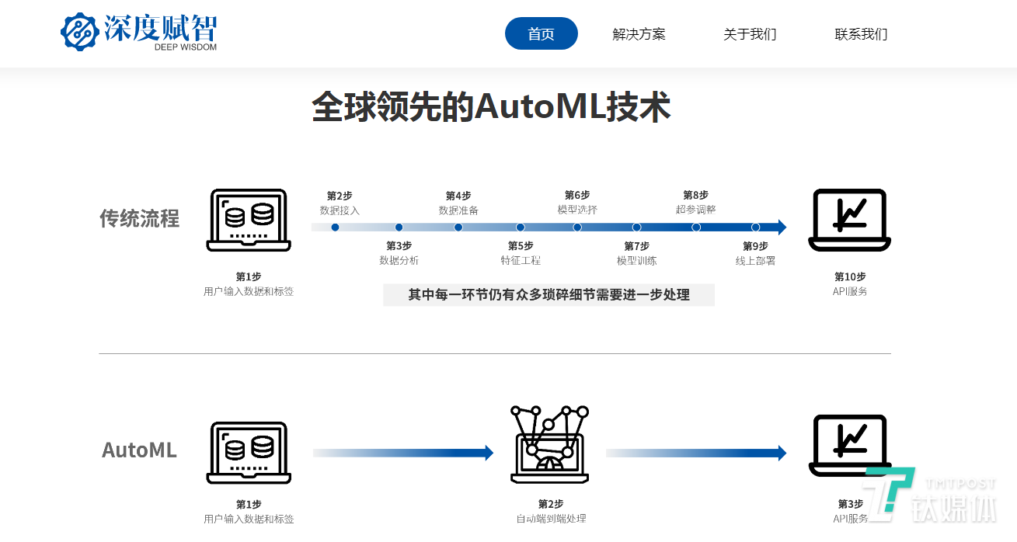The width and height of the screenshot is (1017, 542).
Task: Click 用户输入数据和标签 in the AutoML row
Action: pos(249,519)
